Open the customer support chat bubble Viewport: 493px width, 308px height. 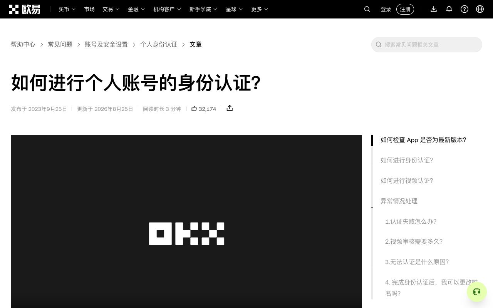tap(477, 292)
